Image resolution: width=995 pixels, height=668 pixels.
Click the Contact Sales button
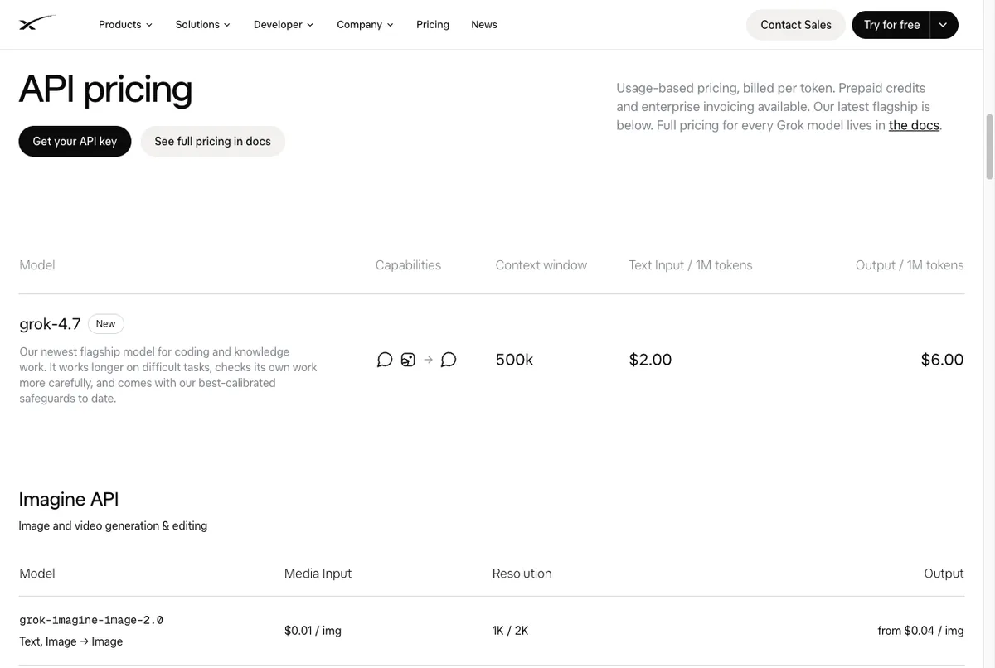coord(796,25)
